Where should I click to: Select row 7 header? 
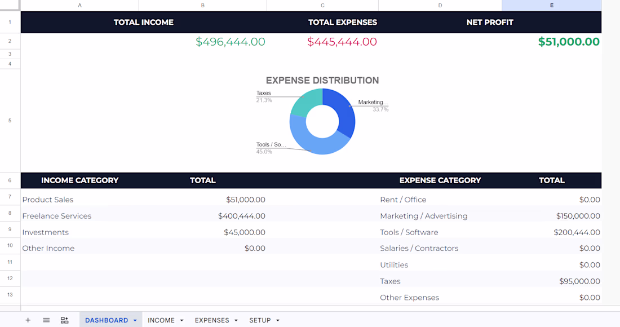coord(10,197)
